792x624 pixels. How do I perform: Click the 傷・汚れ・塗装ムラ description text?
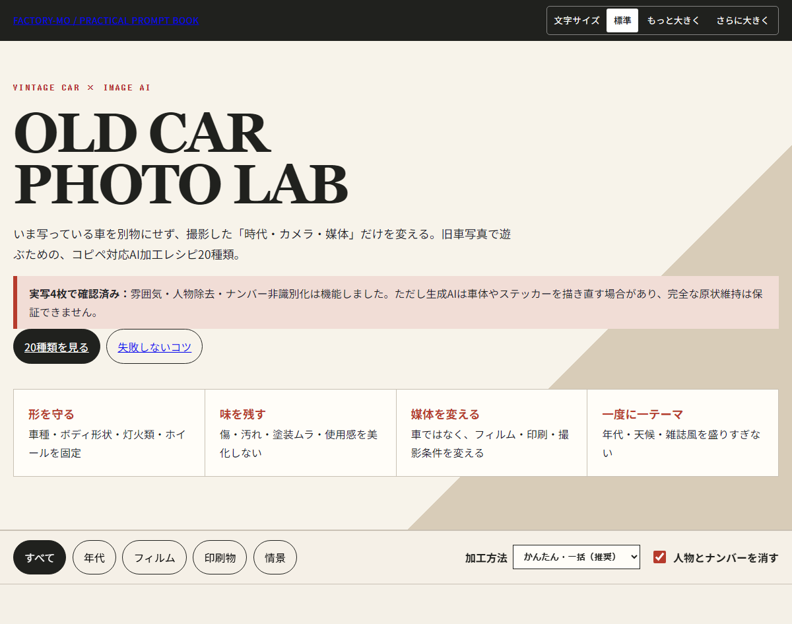(x=299, y=444)
